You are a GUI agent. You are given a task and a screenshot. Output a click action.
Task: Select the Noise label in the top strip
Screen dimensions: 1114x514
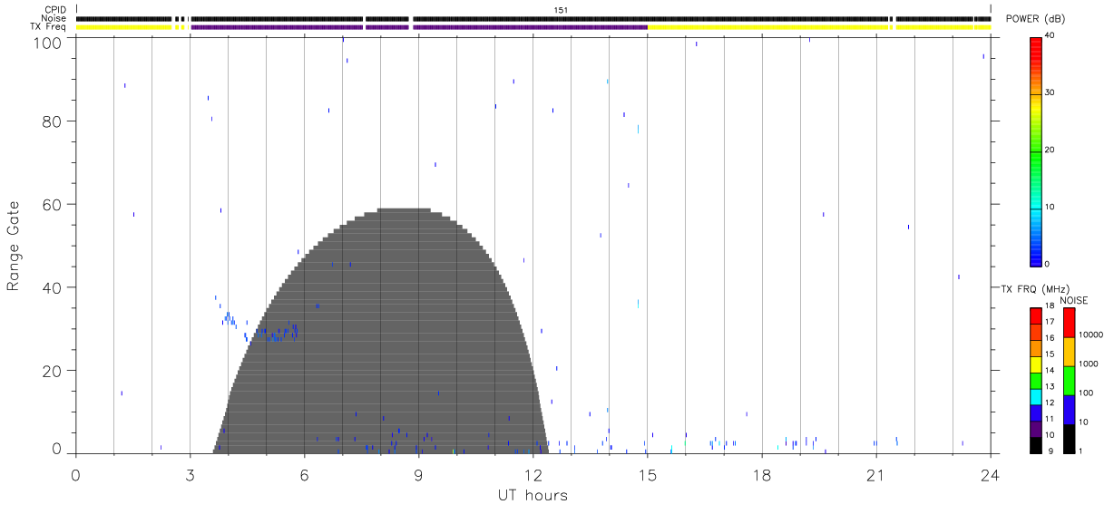point(54,18)
